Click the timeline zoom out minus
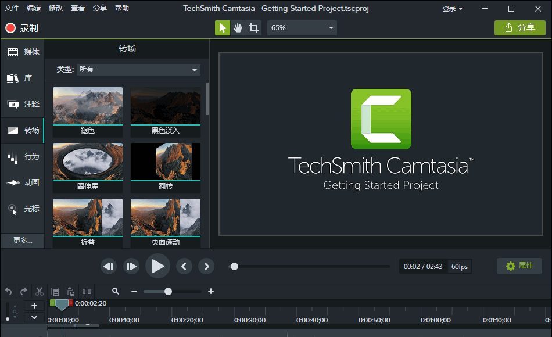Screen dimensions: 552x337 [x=134, y=291]
